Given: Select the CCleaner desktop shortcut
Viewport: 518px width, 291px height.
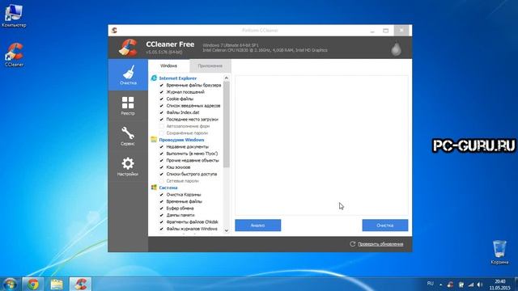Looking at the screenshot, I should point(14,54).
